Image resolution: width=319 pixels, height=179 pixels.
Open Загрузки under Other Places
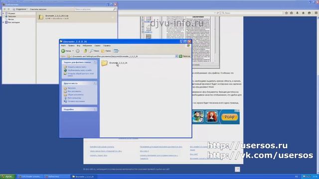[71, 88]
